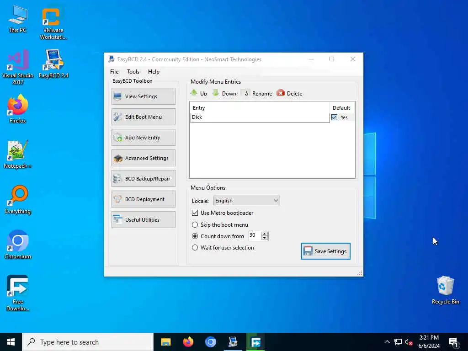The image size is (468, 351).
Task: Select Free Download Manager desktop icon
Action: 18,293
